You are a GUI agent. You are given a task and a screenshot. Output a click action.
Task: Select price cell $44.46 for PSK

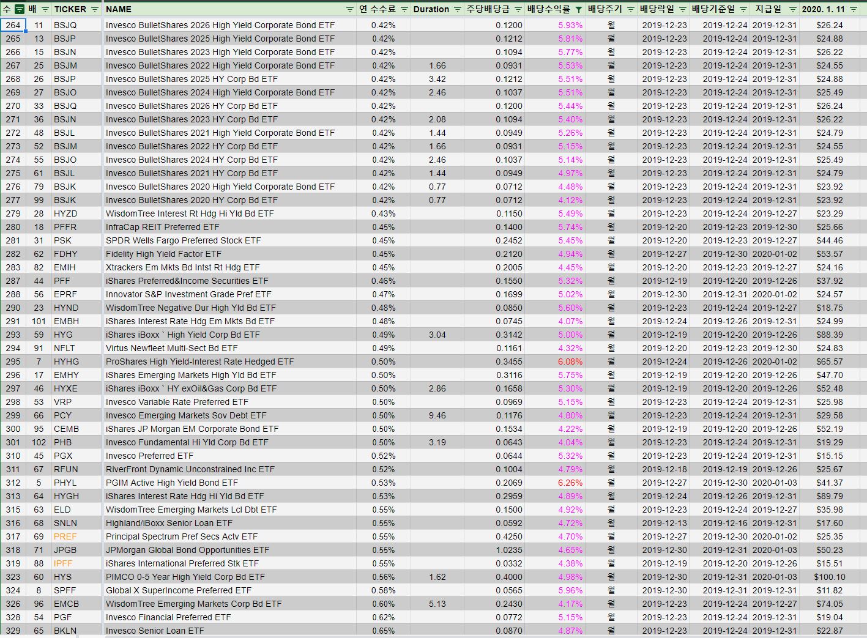(x=829, y=240)
